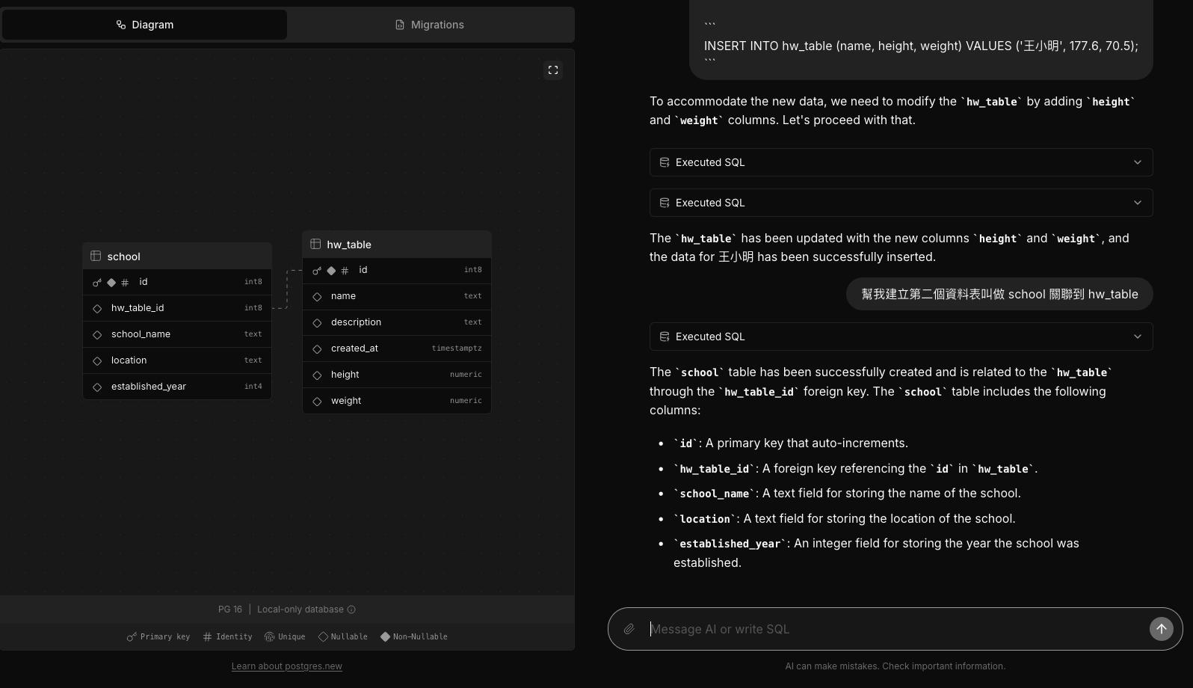1193x688 pixels.
Task: Click the Primary key legend icon
Action: [132, 637]
